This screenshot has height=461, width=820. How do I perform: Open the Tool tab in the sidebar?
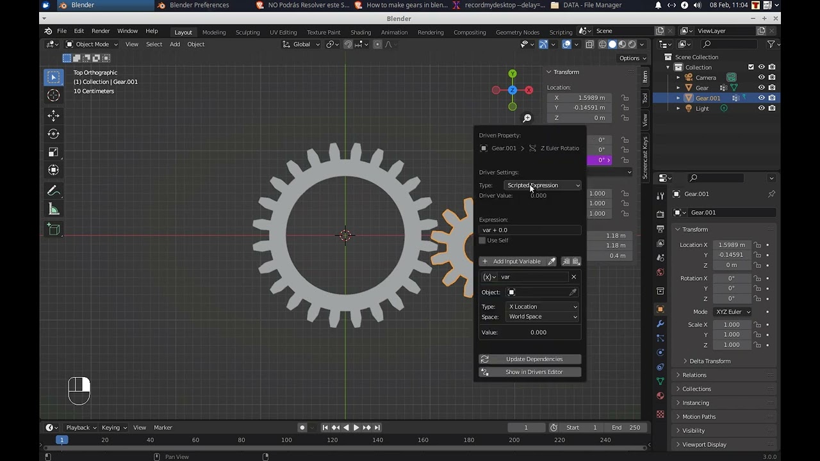[x=645, y=97]
